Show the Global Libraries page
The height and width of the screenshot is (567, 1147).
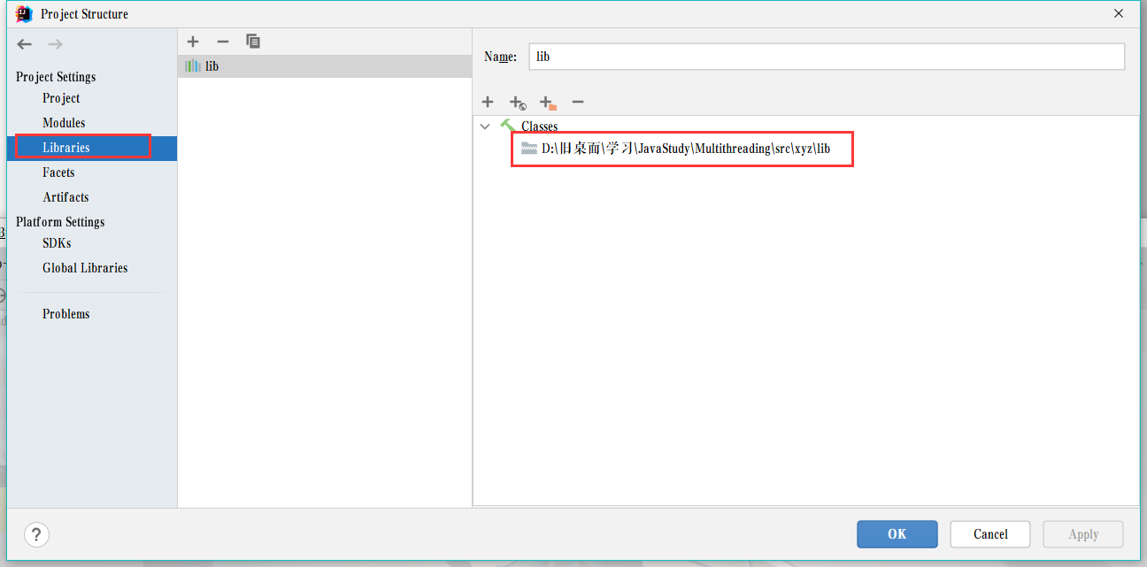85,268
